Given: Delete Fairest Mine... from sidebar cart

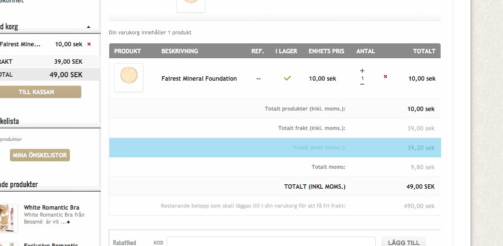Looking at the screenshot, I should click(x=89, y=44).
